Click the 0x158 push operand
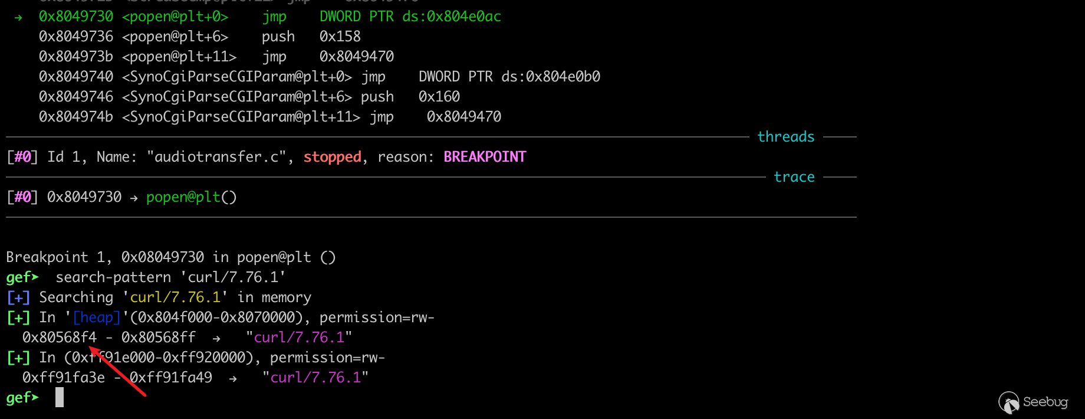 [x=340, y=37]
